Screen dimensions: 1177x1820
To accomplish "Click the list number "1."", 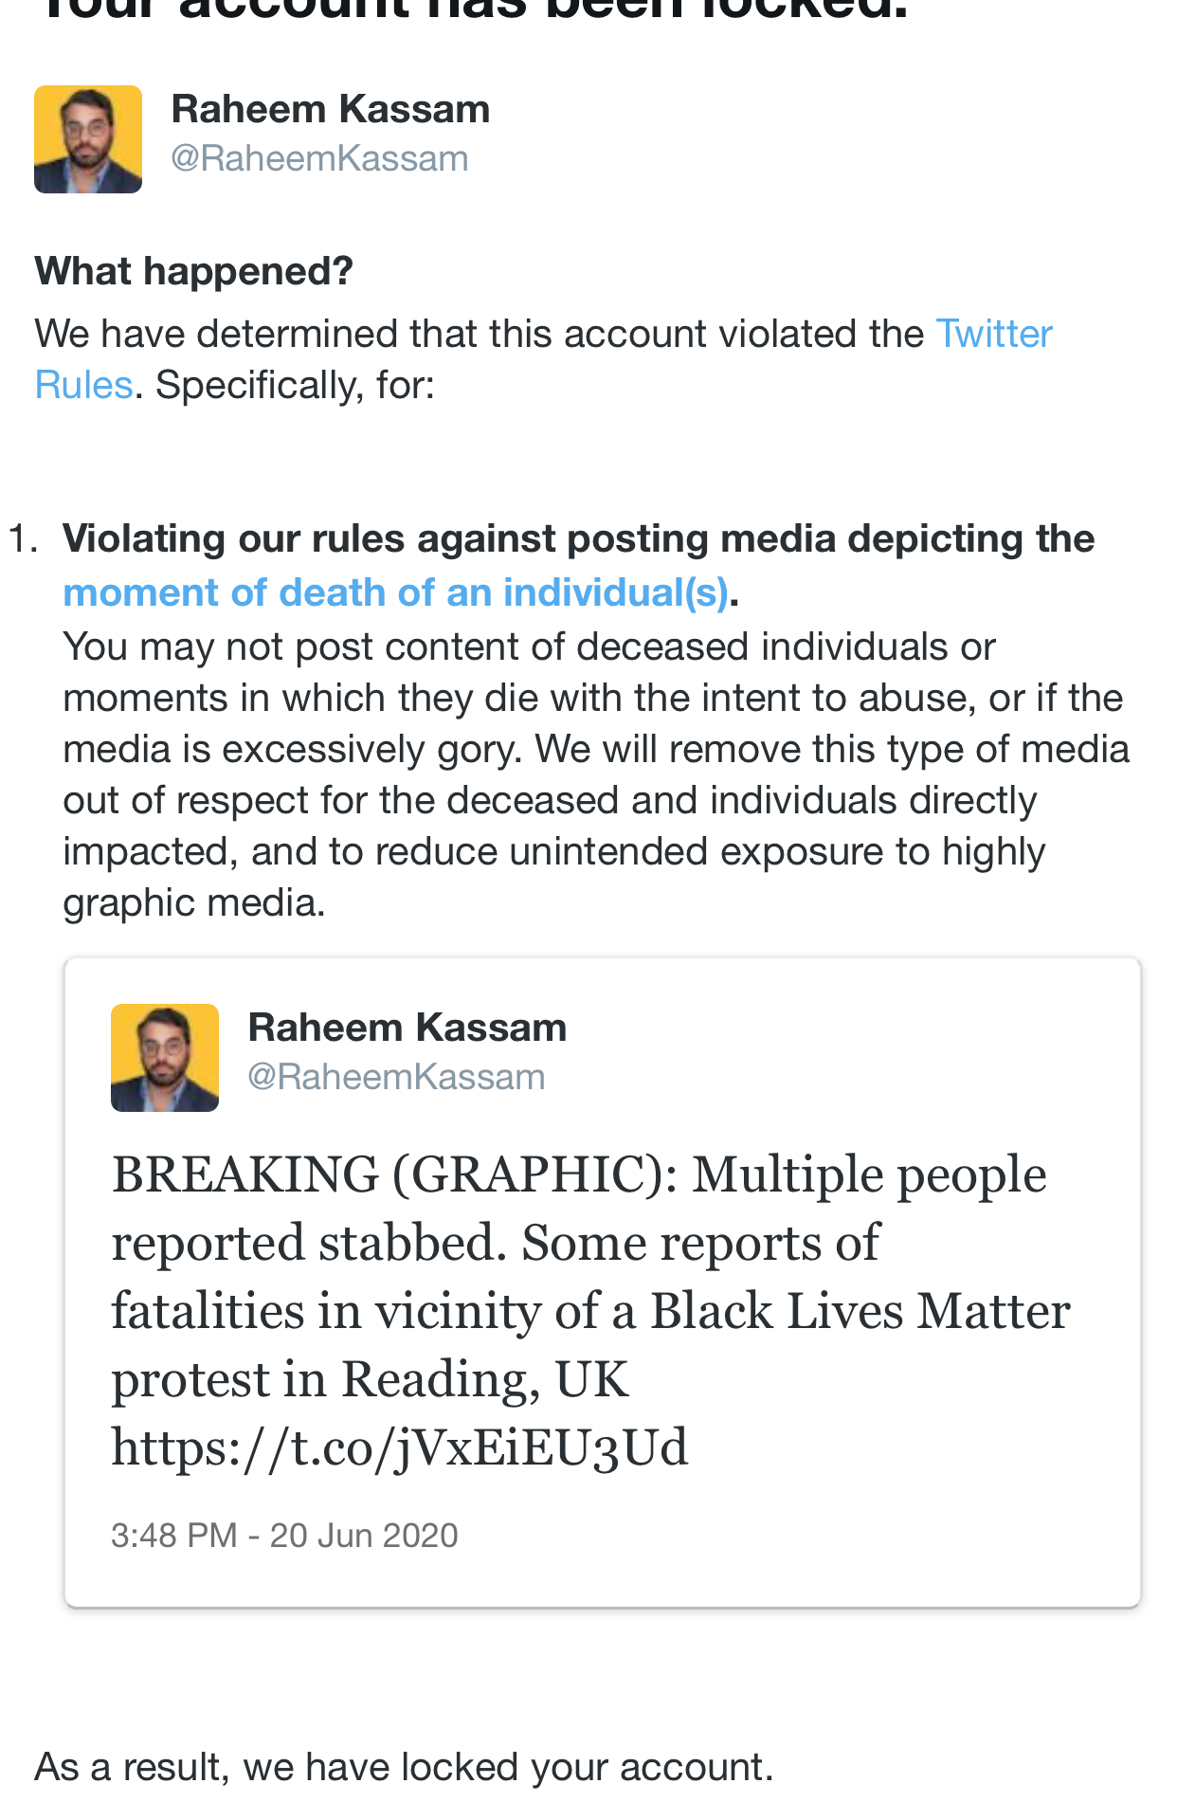I will click(23, 538).
